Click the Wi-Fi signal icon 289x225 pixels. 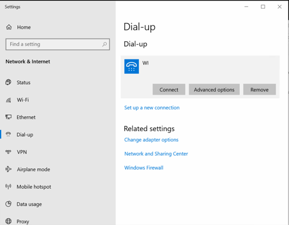click(8, 100)
